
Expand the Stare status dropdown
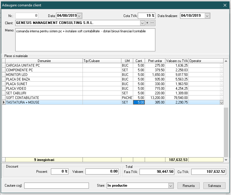pos(171,186)
